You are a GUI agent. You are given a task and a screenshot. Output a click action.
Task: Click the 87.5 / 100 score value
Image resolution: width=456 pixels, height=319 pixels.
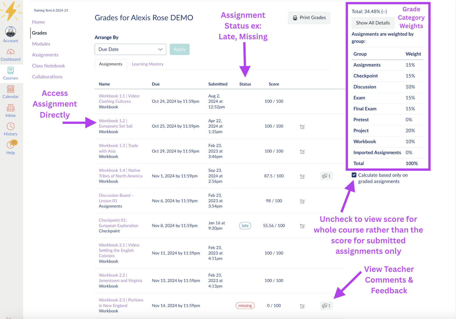coord(274,176)
